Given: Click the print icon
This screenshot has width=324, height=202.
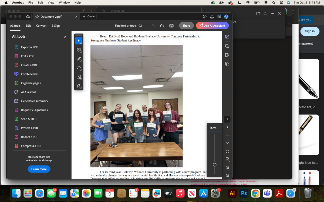Looking at the screenshot, I should pyautogui.click(x=171, y=26).
